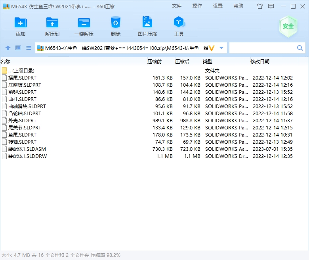309x260 pixels.
Task: Click the orange V mark in path bar
Action: (x=212, y=48)
